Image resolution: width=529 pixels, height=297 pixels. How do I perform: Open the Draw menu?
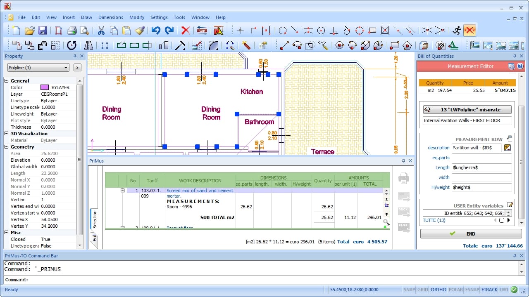coord(87,17)
